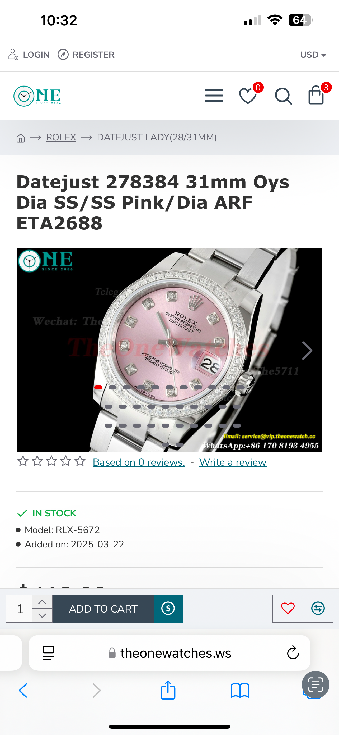Open the shopping bag cart icon
The height and width of the screenshot is (735, 339).
click(x=316, y=95)
